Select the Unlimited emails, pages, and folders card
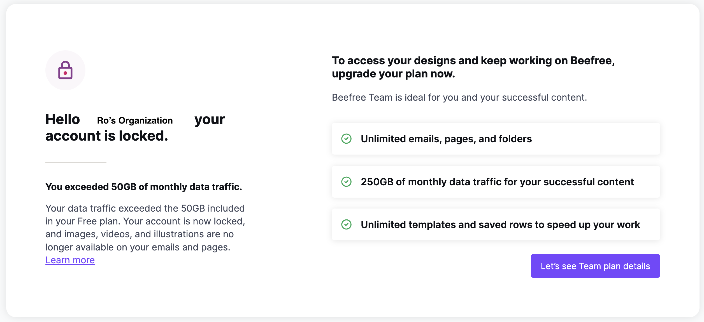This screenshot has height=322, width=704. pos(496,139)
